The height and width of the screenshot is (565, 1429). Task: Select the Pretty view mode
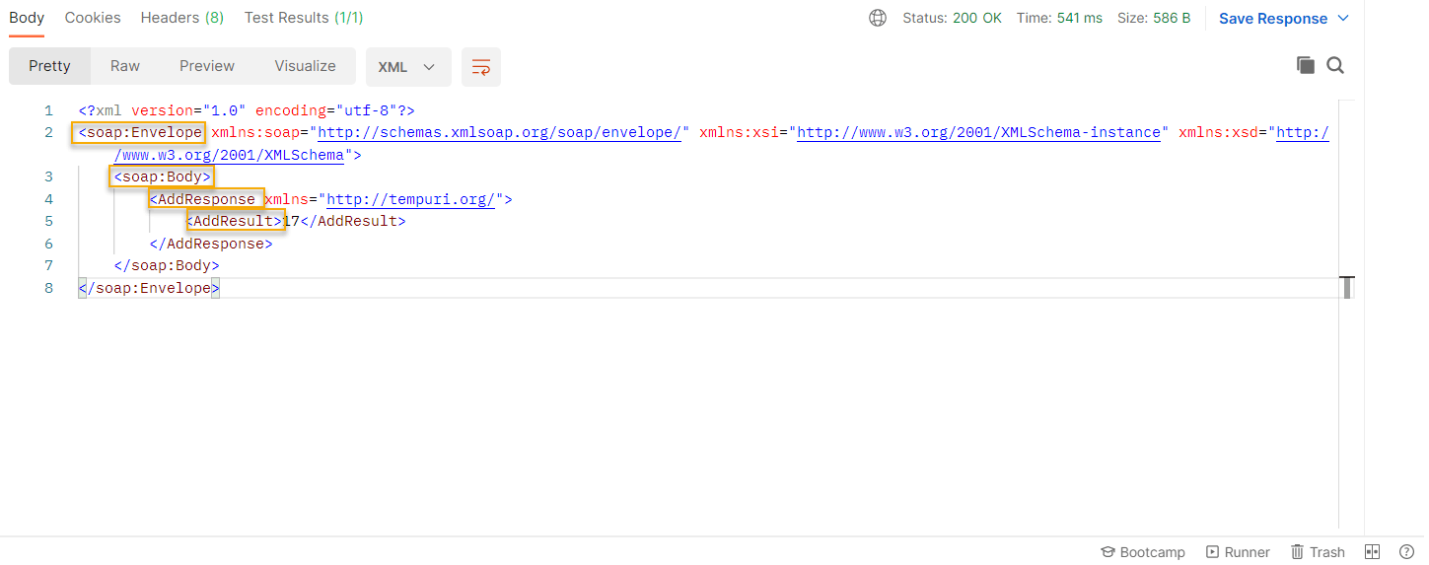[49, 66]
